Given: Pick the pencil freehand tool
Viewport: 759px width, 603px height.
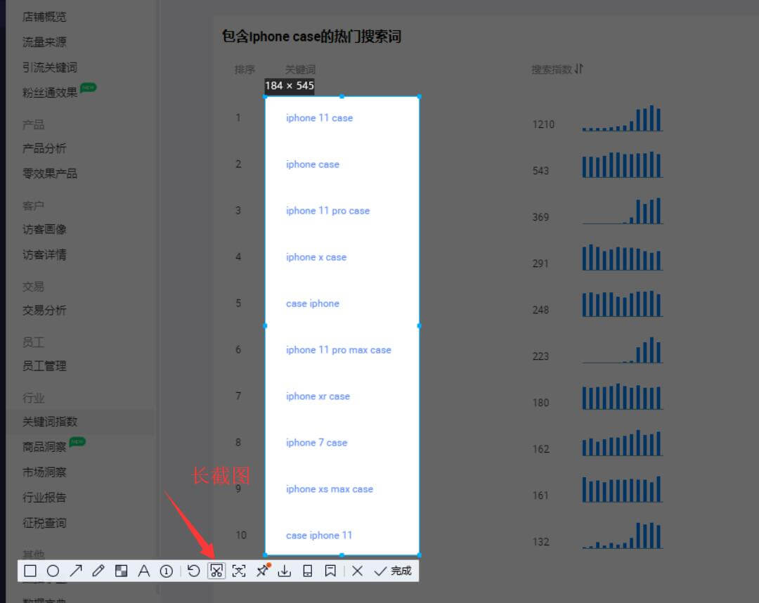Looking at the screenshot, I should 98,571.
